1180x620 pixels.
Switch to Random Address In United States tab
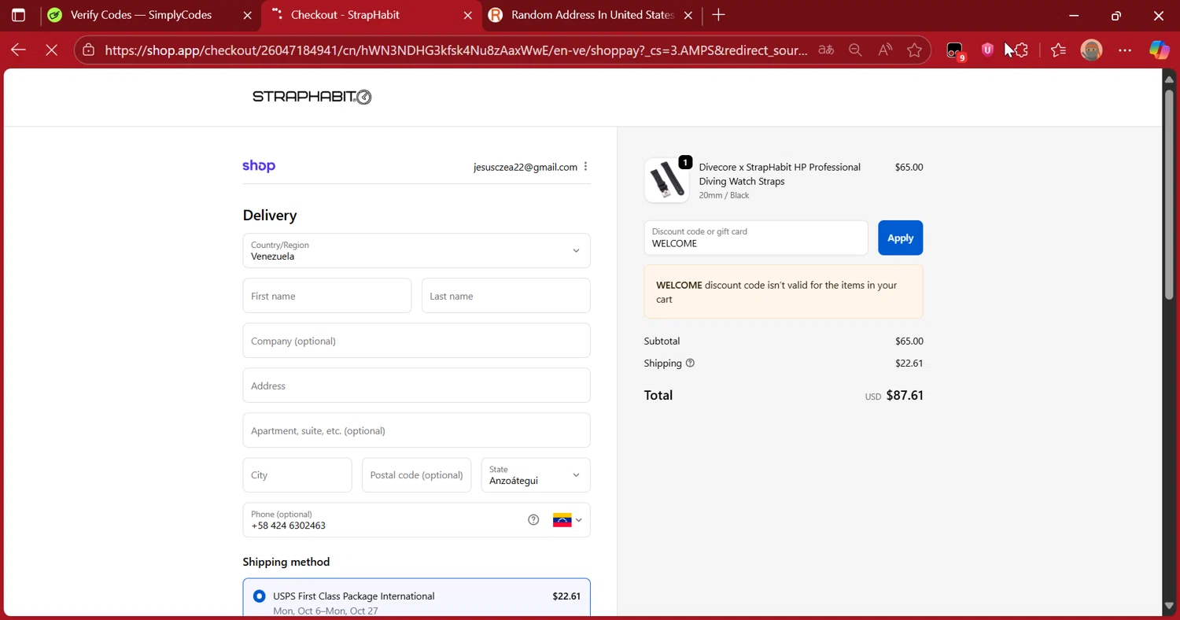click(592, 15)
